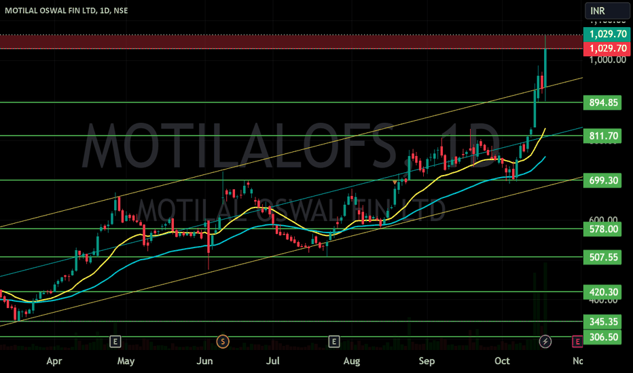Click the Jul label on time axis

tap(272, 361)
